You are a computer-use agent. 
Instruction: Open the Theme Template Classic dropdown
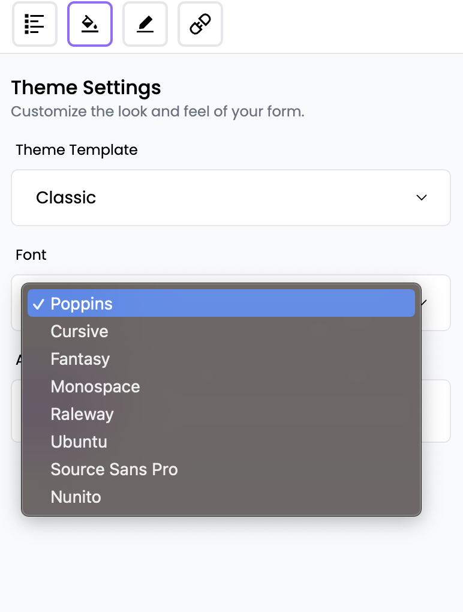(230, 197)
